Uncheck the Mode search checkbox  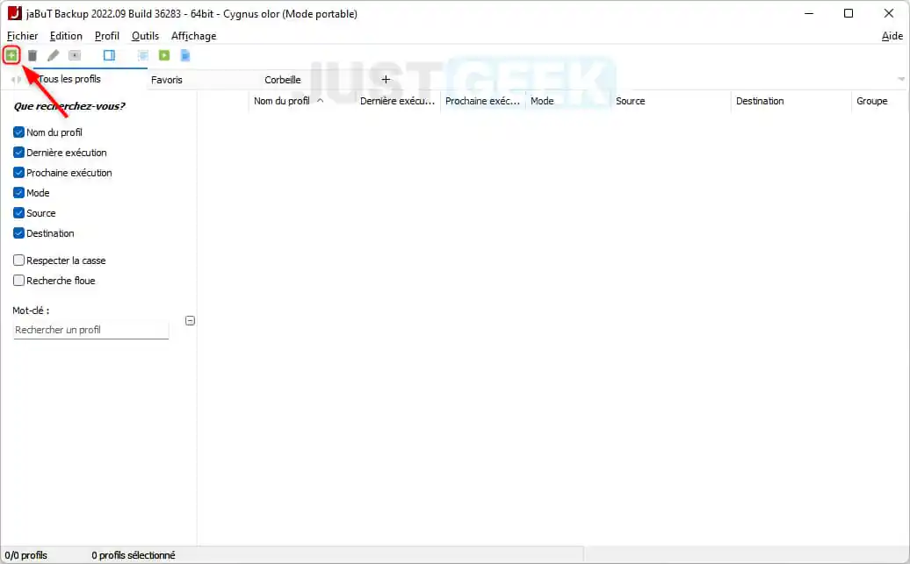click(18, 192)
